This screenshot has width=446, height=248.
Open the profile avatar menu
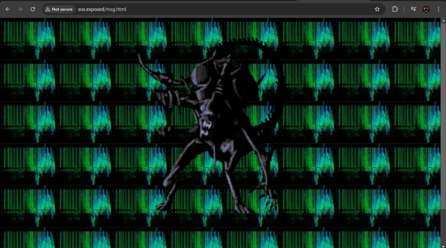click(426, 9)
